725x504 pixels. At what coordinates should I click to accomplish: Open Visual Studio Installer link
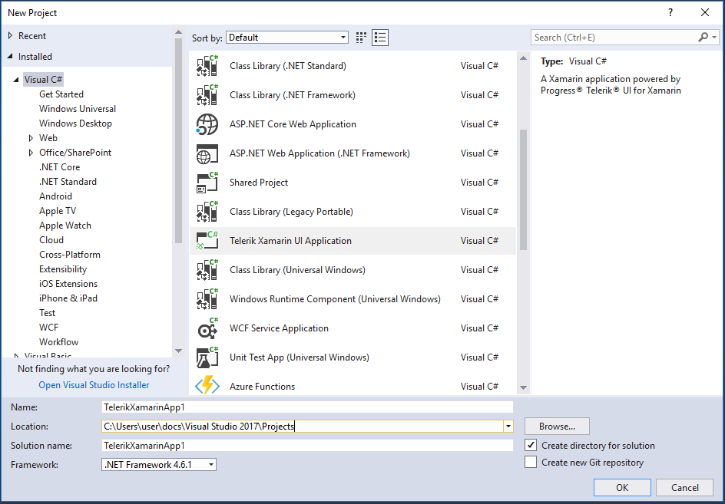[94, 385]
